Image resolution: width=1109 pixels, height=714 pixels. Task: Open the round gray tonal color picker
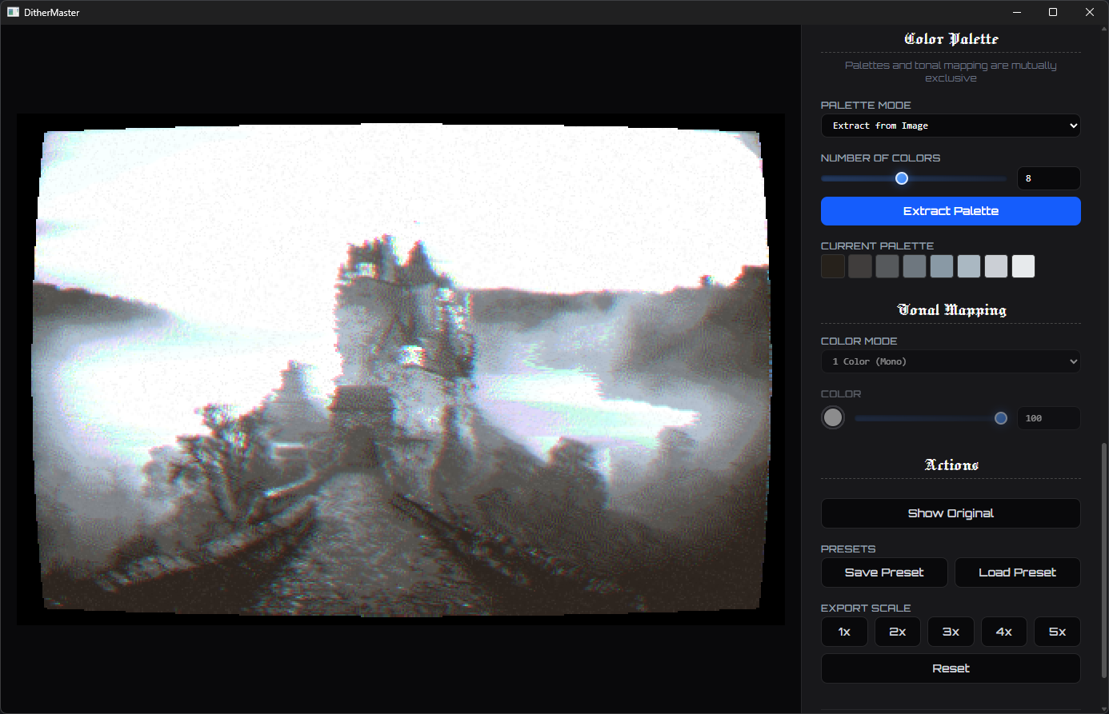pyautogui.click(x=833, y=417)
